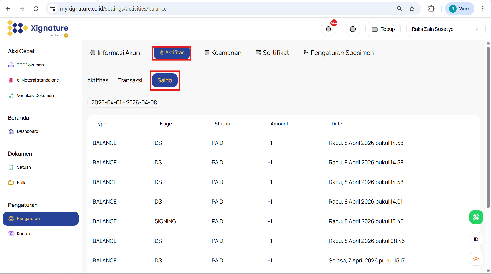Go to Dashboard in sidebar
The image size is (491, 274).
click(x=27, y=131)
